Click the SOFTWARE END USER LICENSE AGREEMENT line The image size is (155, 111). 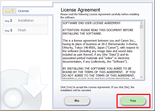(92, 23)
